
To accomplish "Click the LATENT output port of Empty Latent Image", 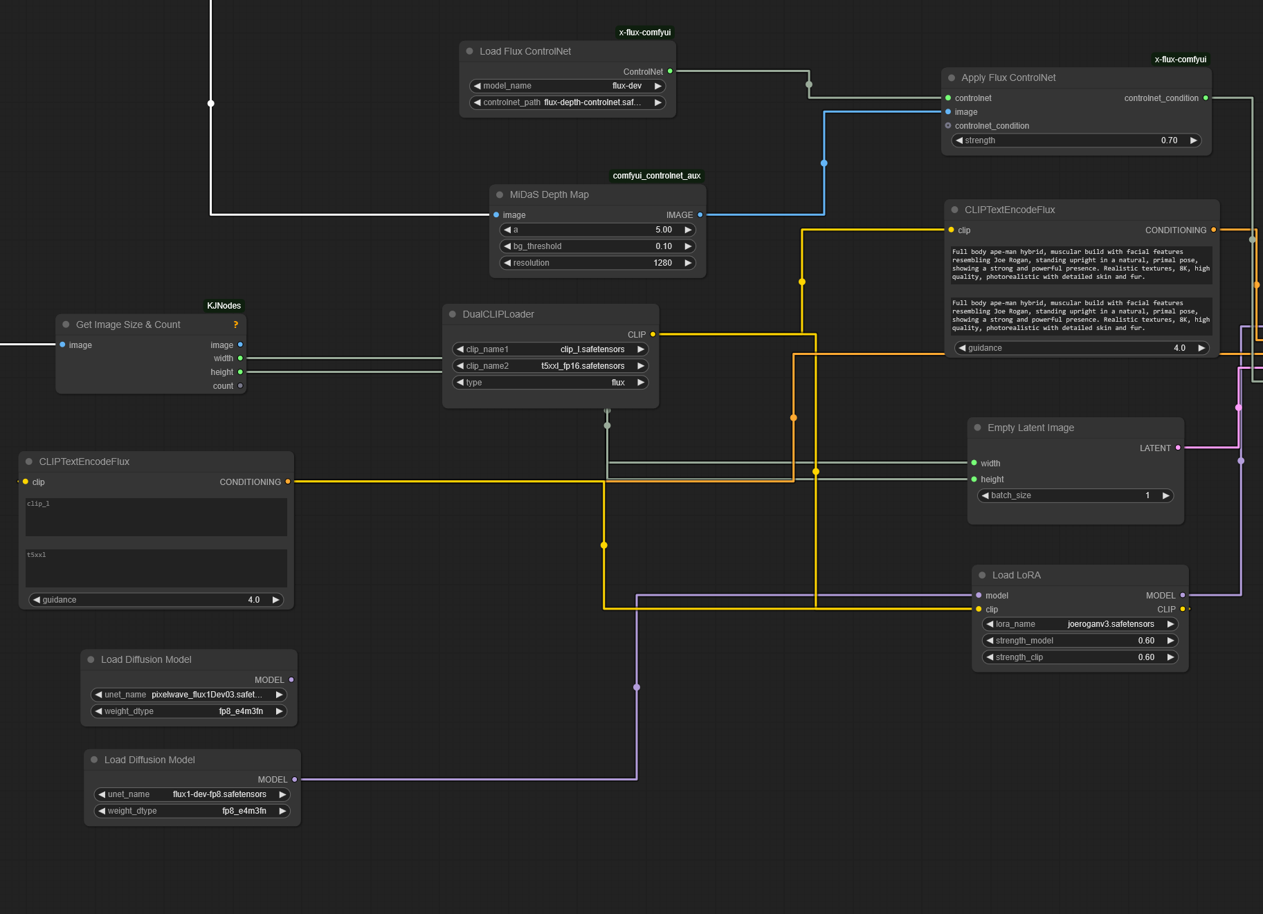I will coord(1178,448).
